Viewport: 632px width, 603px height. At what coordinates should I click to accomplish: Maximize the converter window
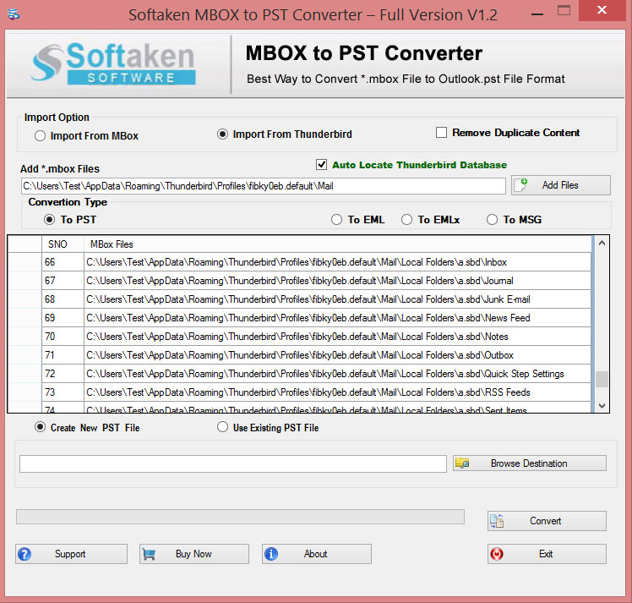[564, 11]
